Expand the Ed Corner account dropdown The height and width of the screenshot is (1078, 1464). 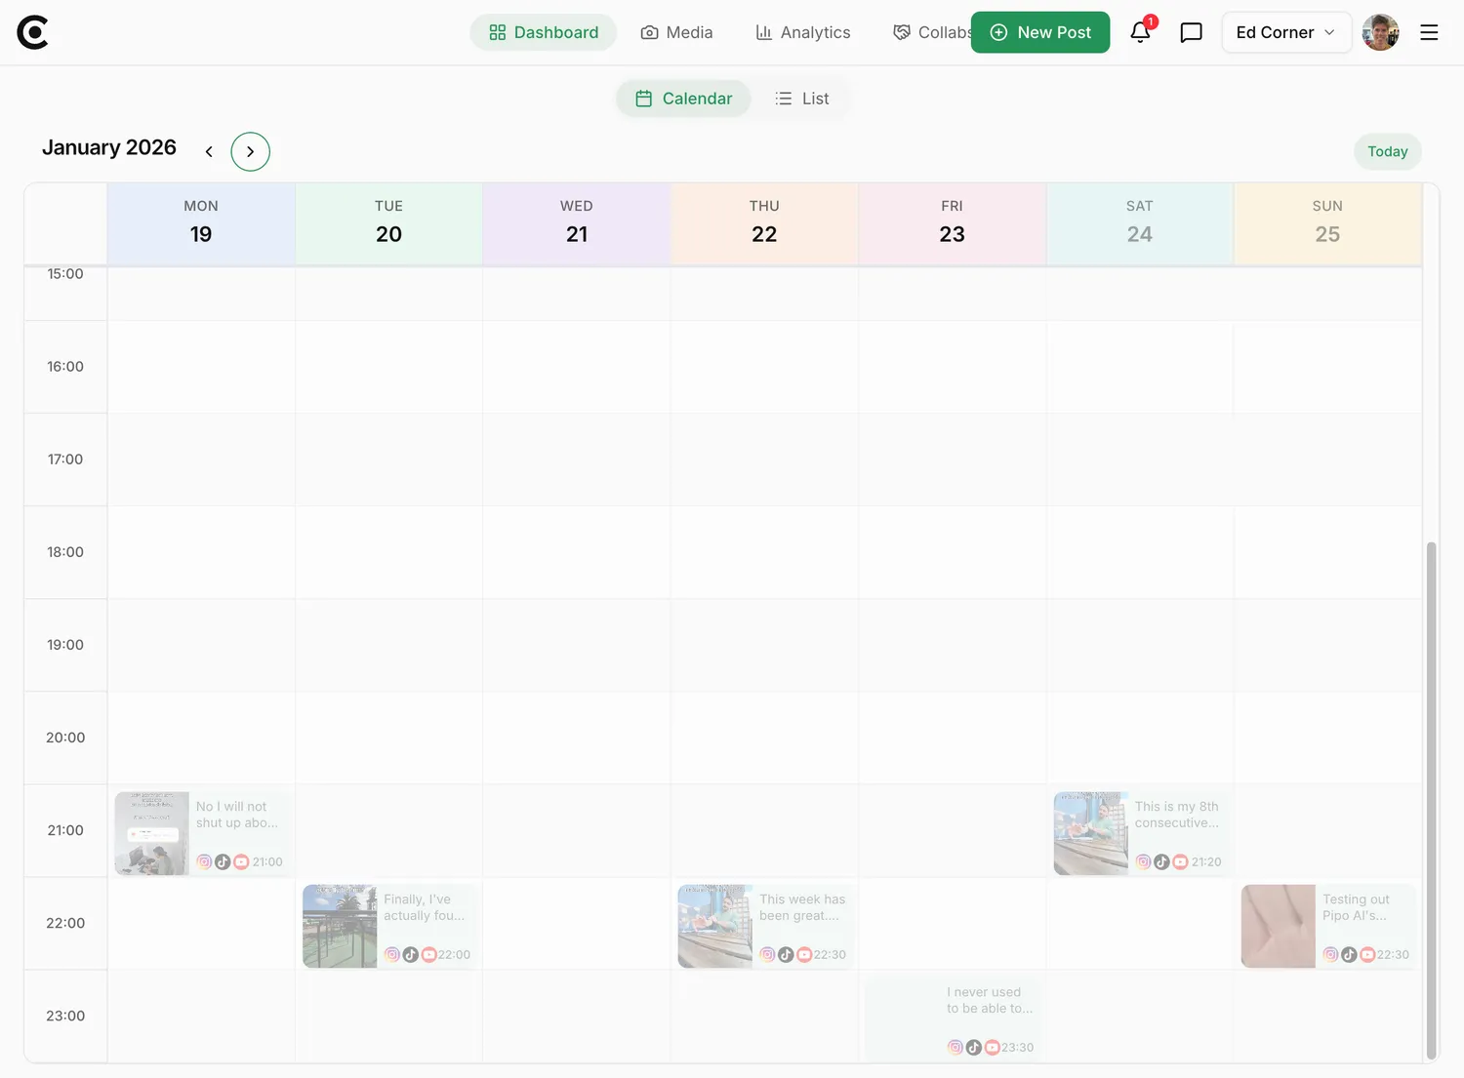coord(1285,32)
